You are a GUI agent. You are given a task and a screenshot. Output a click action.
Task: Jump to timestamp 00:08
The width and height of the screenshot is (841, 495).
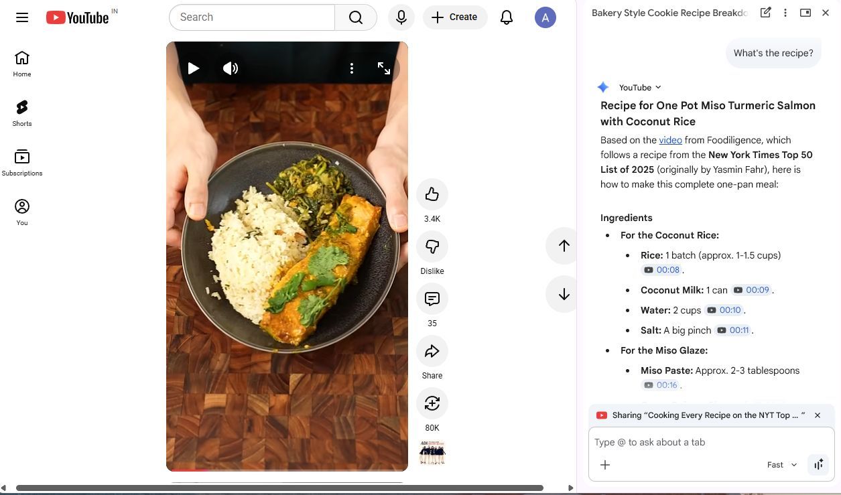click(662, 270)
